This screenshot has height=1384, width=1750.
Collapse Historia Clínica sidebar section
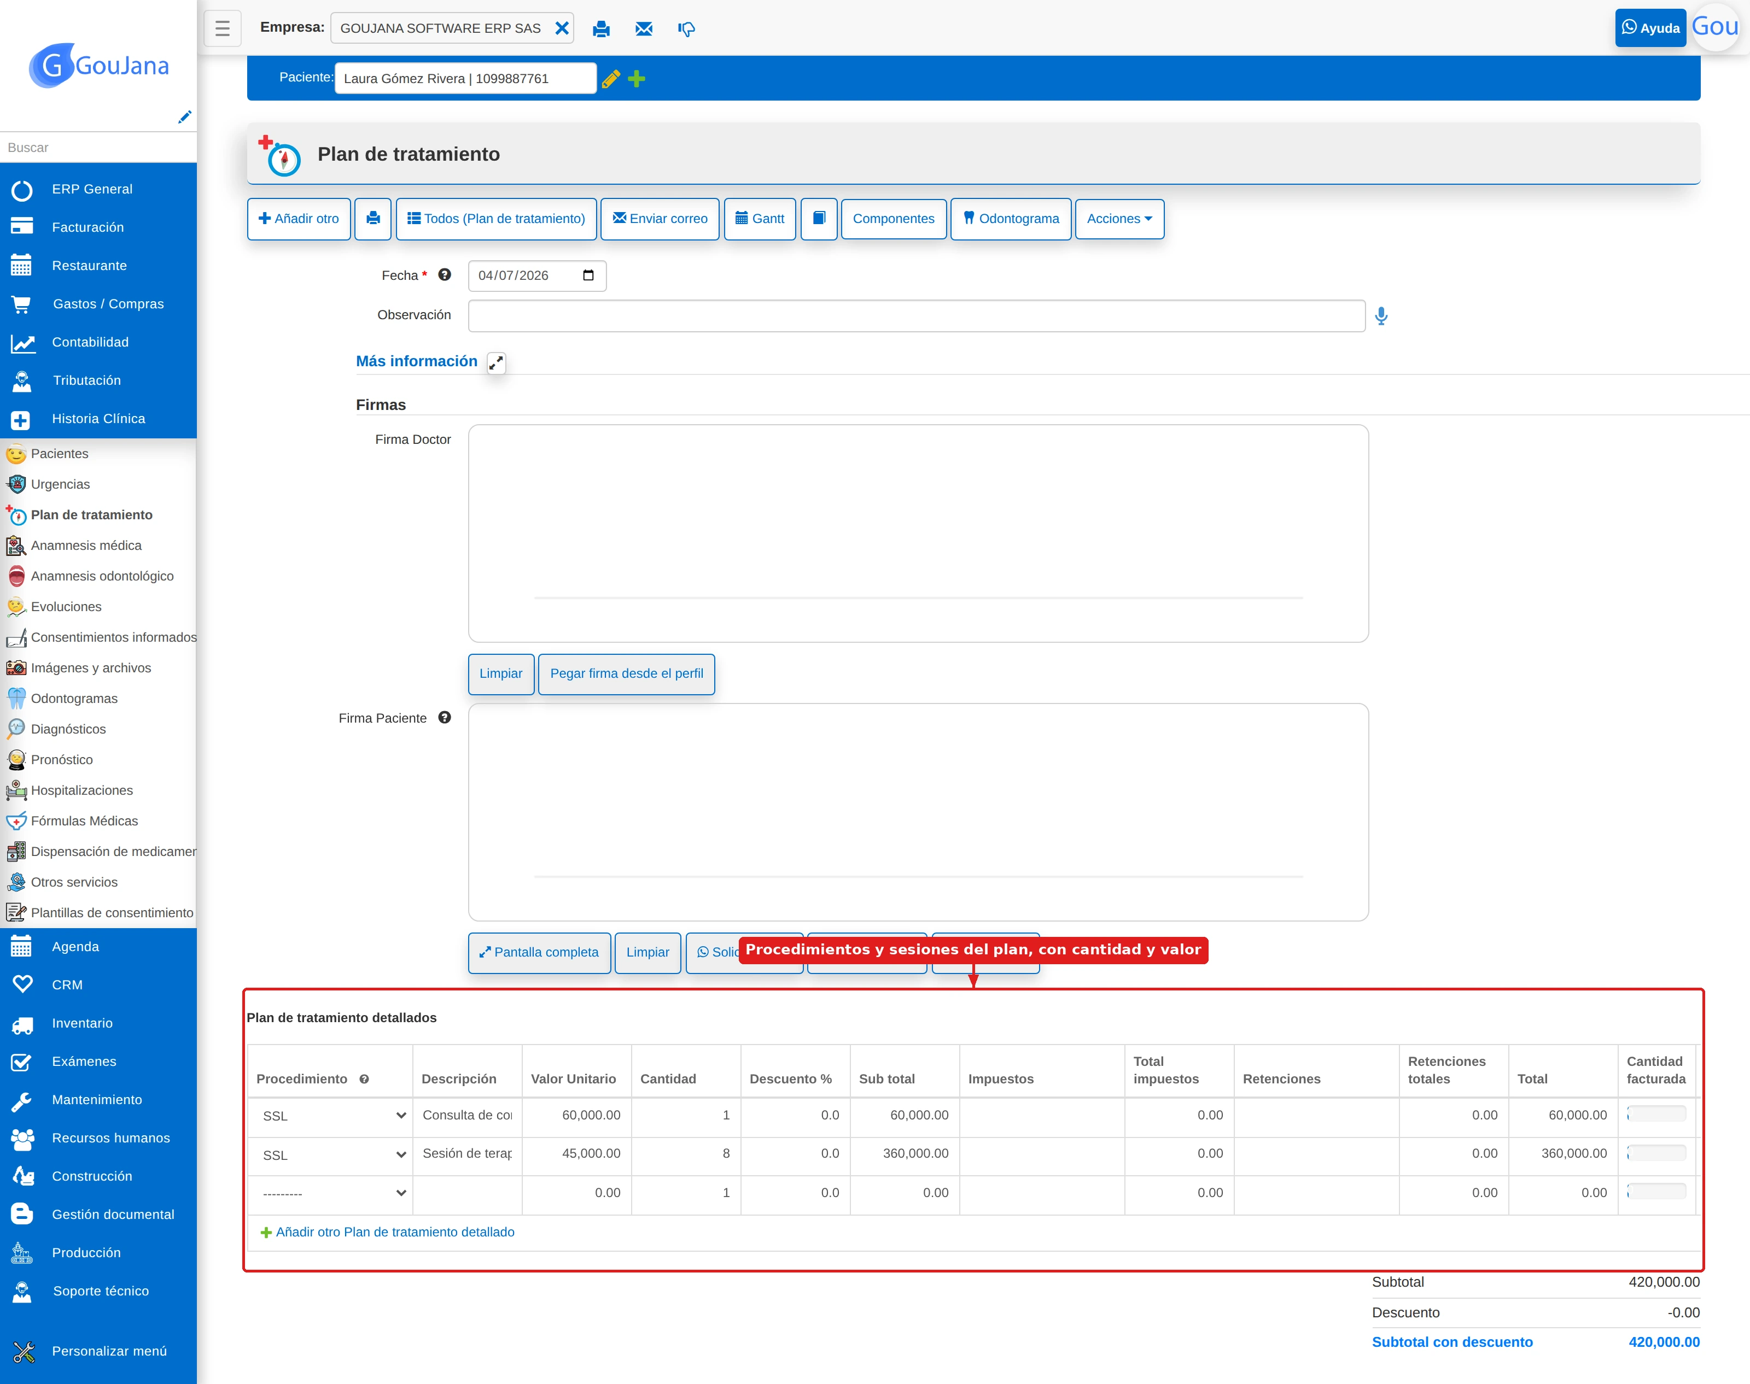98,418
